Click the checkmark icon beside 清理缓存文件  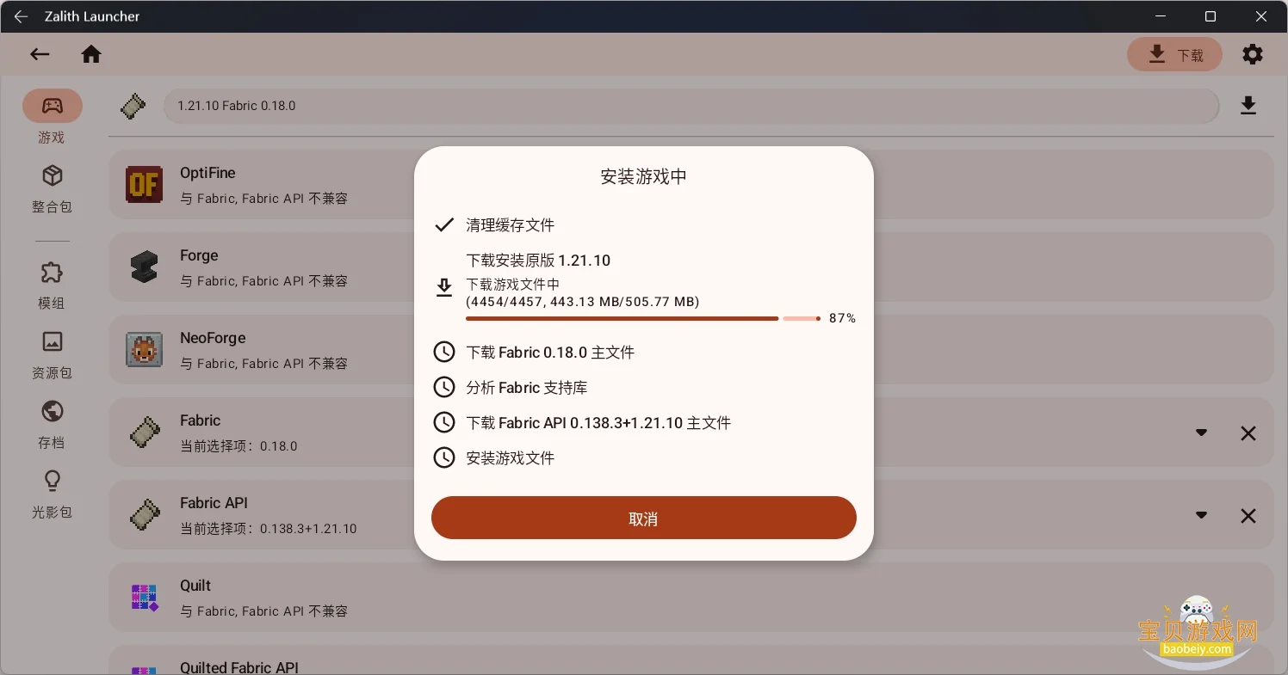click(444, 225)
